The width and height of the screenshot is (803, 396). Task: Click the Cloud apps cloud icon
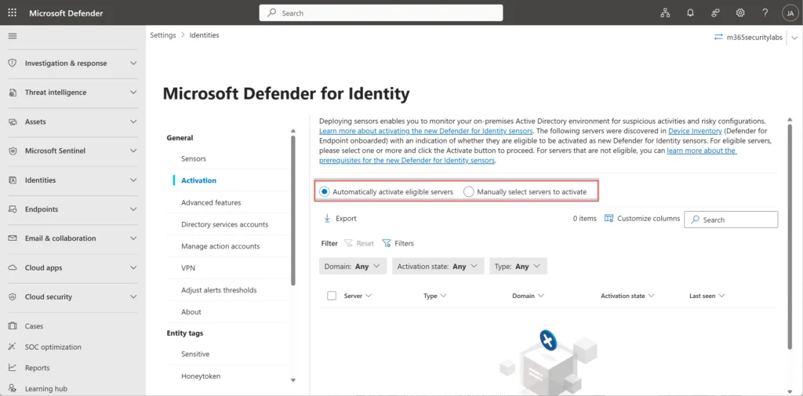pyautogui.click(x=13, y=268)
